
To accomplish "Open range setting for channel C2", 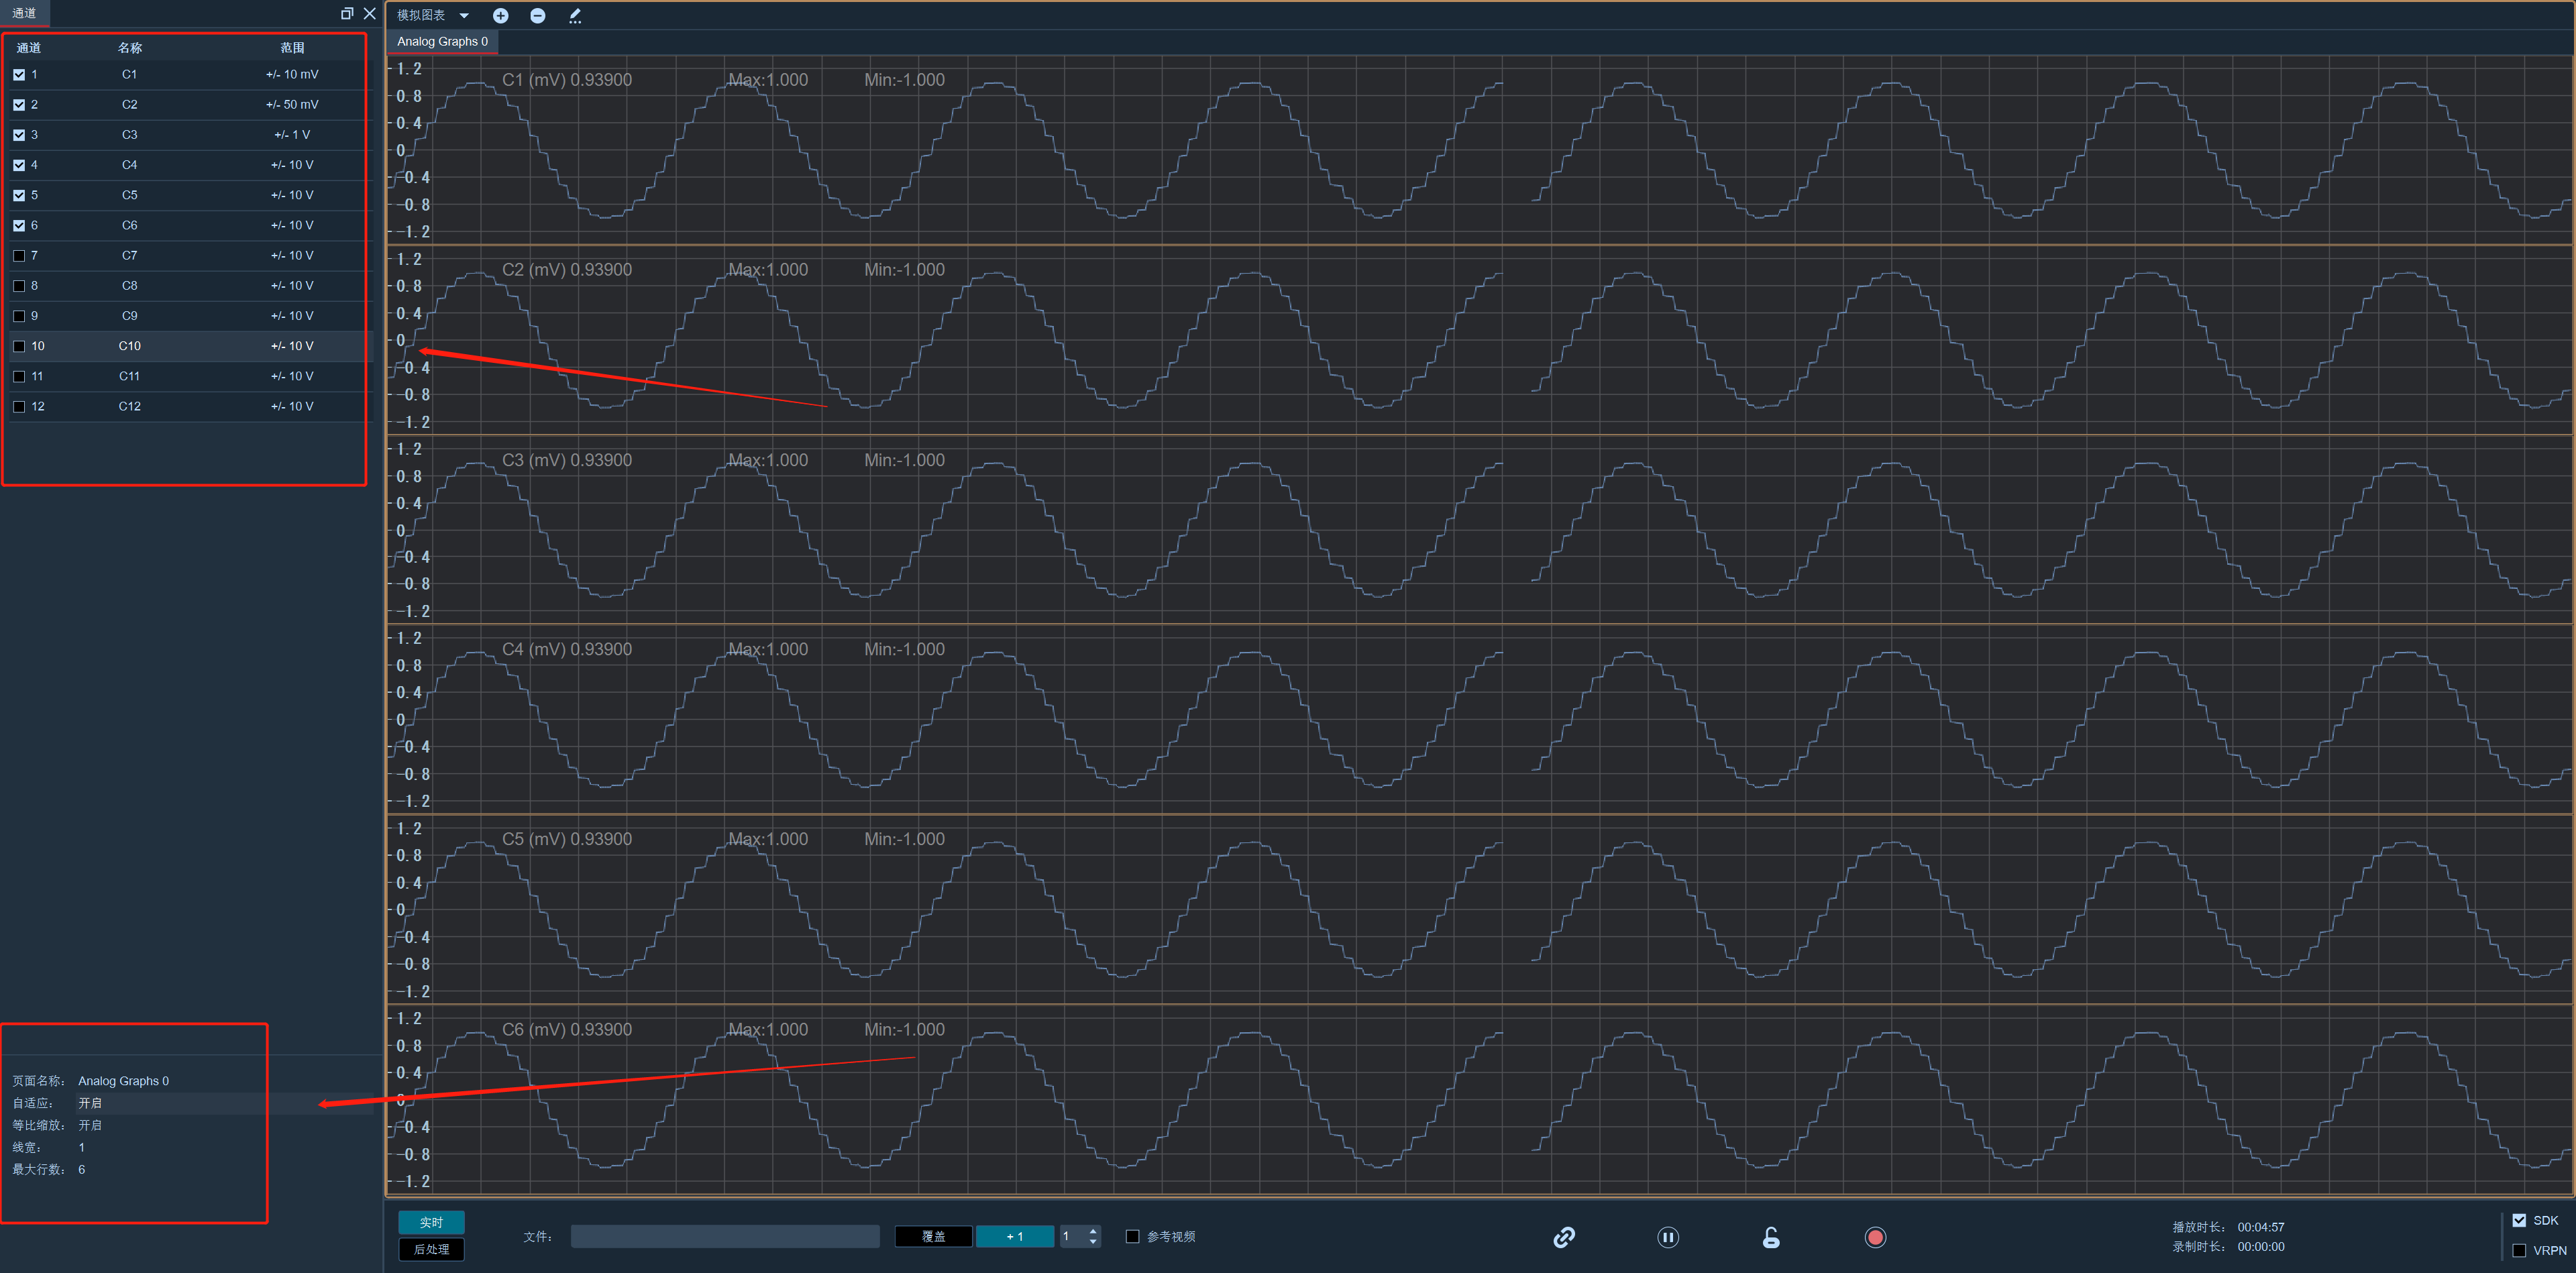I will point(292,104).
